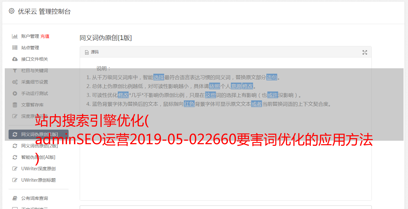Click the highlighted word 选择 in the text
Screen dimensions: 408x209
click(x=159, y=77)
